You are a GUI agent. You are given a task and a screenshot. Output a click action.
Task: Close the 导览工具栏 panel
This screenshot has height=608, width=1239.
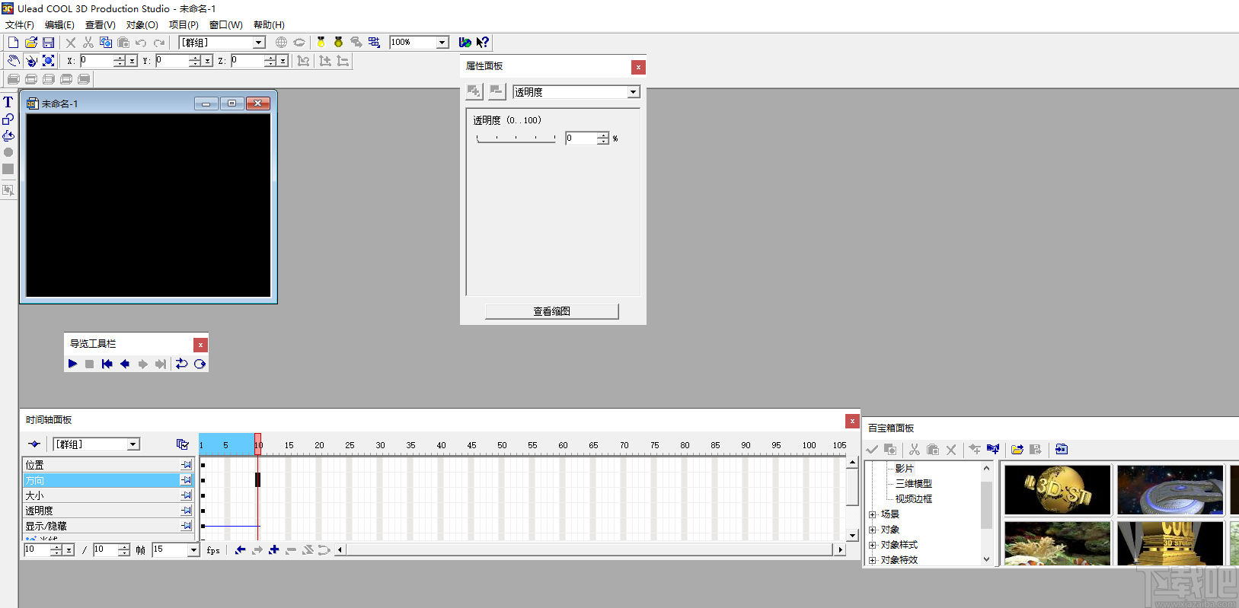[200, 345]
